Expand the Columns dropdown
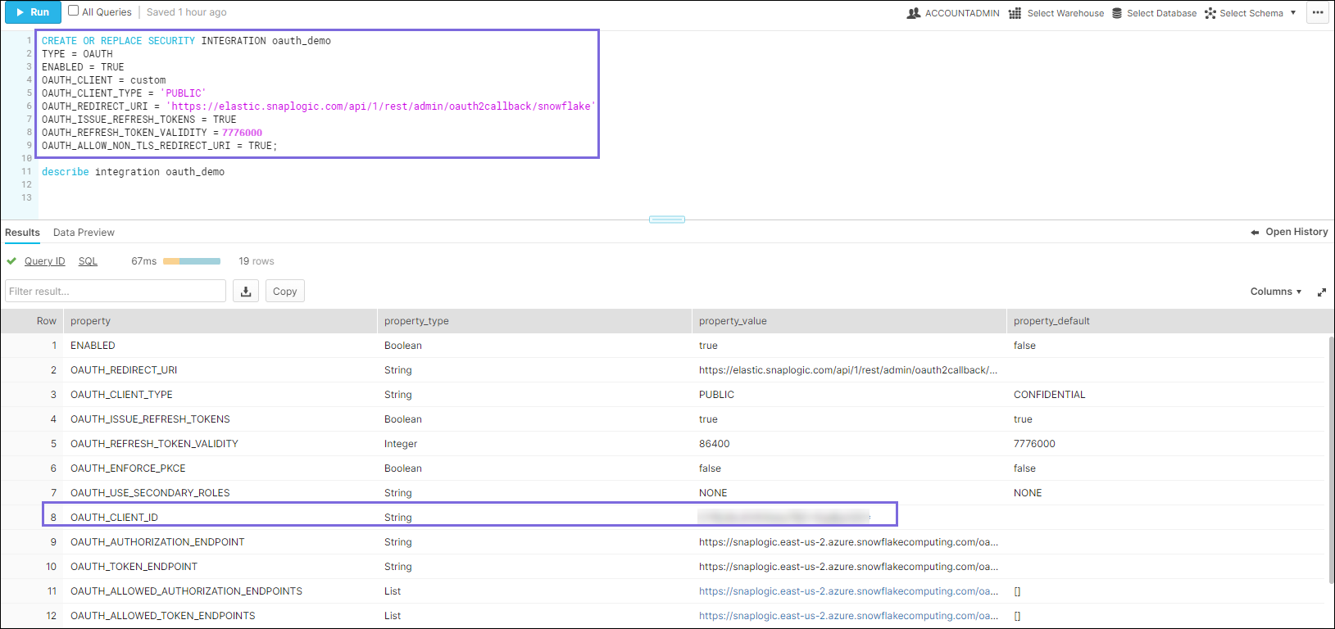 coord(1275,292)
